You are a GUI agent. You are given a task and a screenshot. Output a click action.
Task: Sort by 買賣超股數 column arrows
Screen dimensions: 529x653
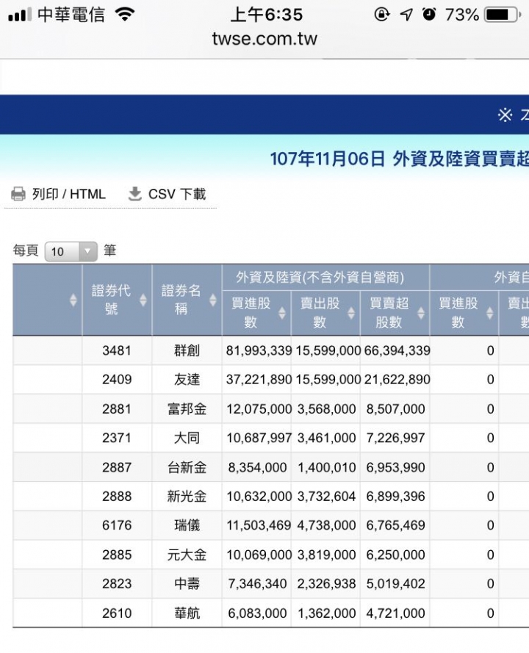click(421, 313)
